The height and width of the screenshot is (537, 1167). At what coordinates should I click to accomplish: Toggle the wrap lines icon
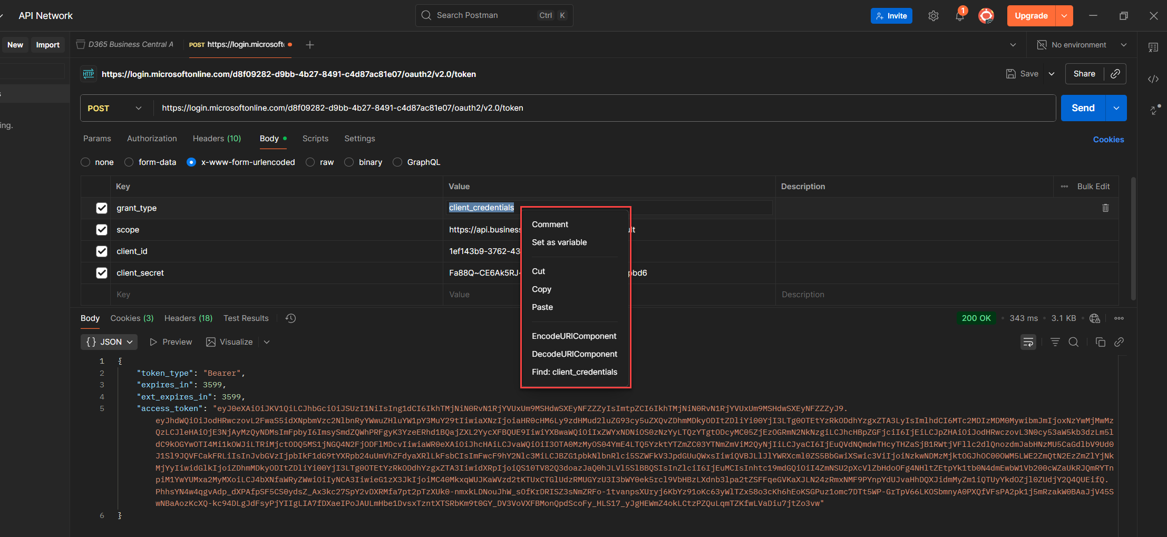click(1028, 342)
